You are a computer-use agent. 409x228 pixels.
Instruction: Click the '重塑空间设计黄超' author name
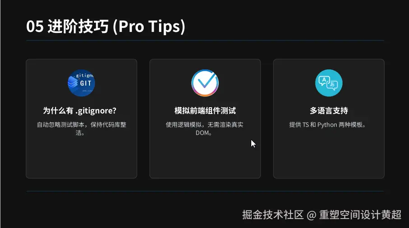pos(360,215)
